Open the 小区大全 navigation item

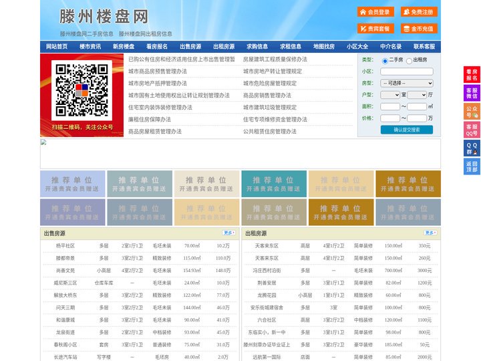pos(357,47)
